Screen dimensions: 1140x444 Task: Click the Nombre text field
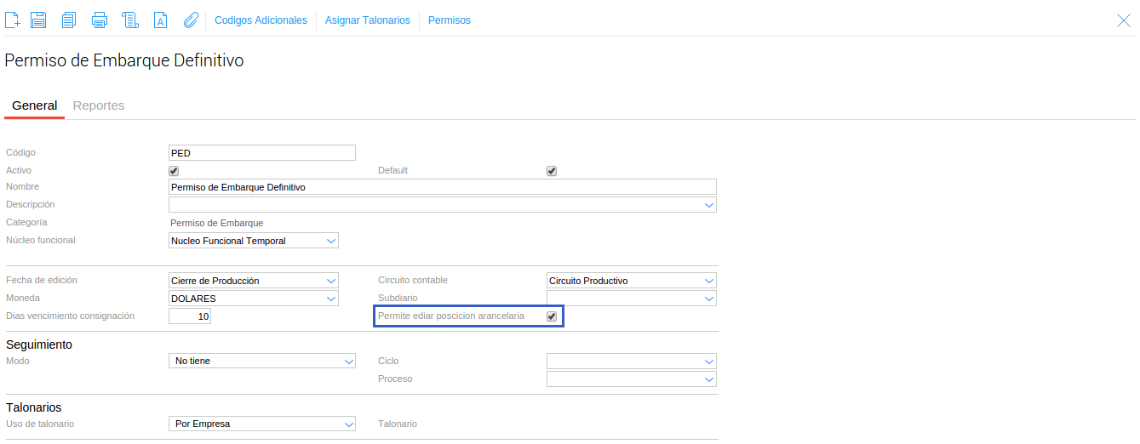[x=443, y=187]
